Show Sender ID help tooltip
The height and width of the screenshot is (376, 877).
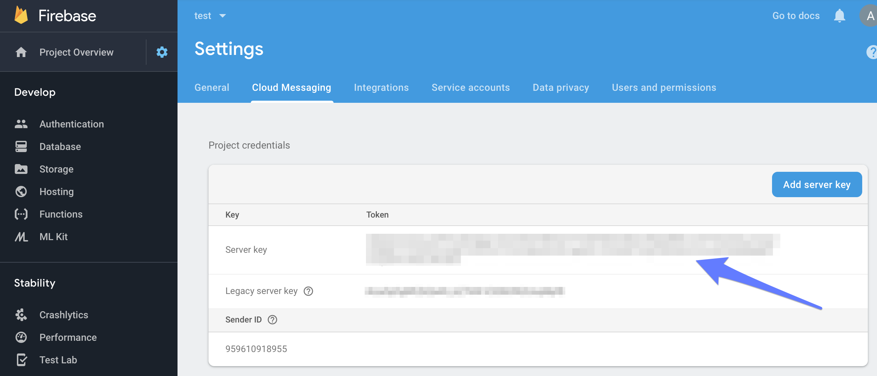(x=272, y=320)
